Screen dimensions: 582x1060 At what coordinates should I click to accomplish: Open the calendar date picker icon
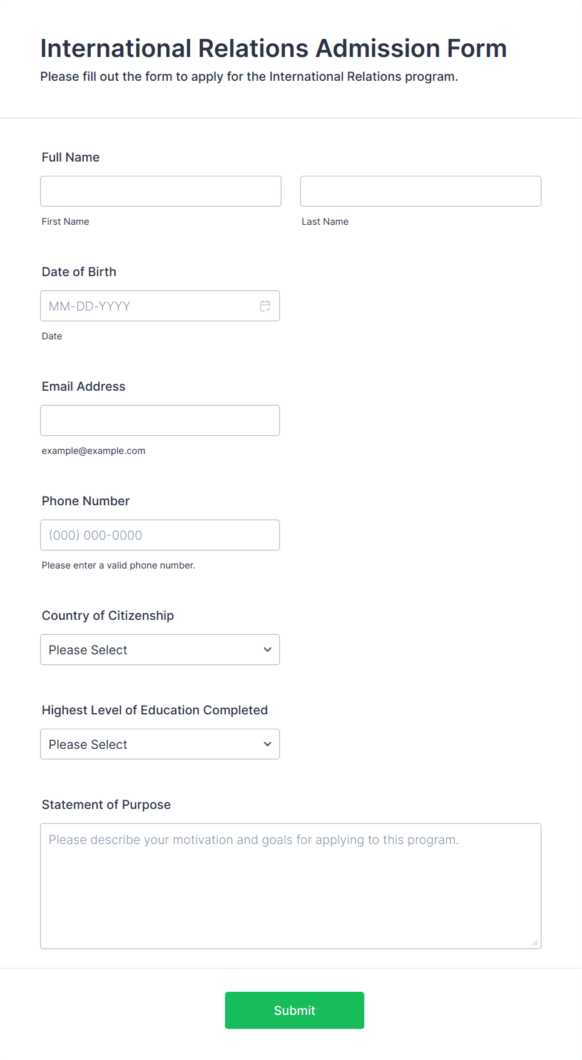[x=265, y=306]
